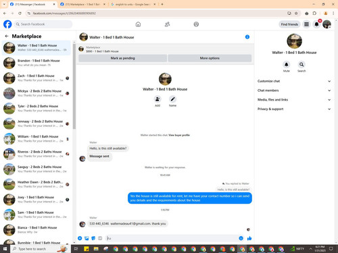Expand Media, files and links section
Viewport: 338px width, 253px height.
click(294, 100)
